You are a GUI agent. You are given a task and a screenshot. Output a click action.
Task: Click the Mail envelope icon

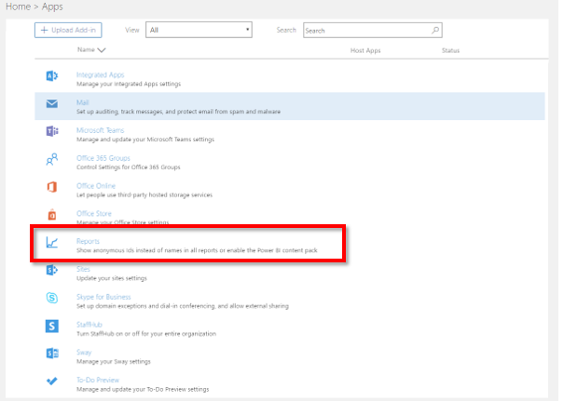(x=52, y=104)
